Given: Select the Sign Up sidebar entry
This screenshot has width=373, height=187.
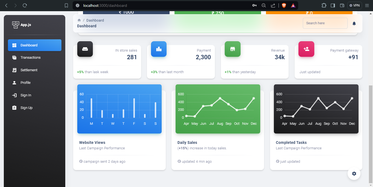Looking at the screenshot, I should coord(26,108).
